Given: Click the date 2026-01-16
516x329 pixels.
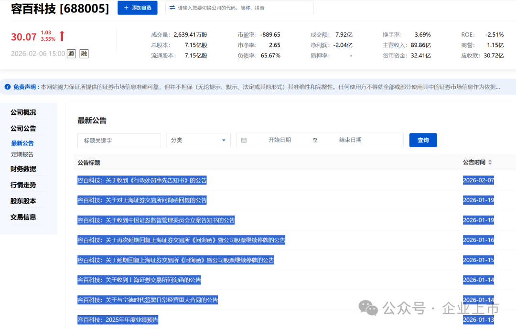Looking at the screenshot, I should 478,240.
